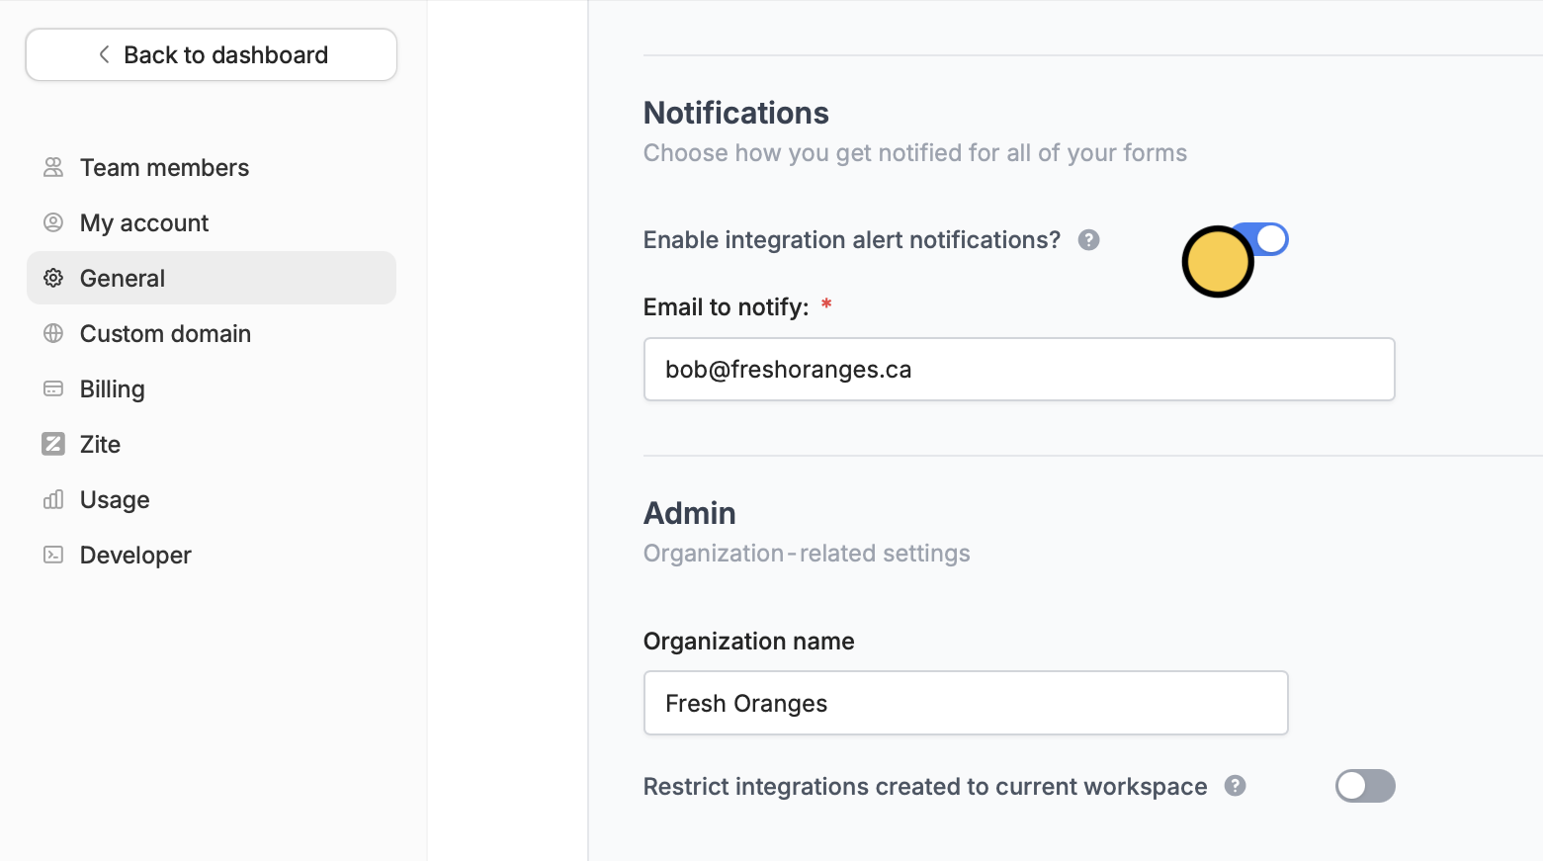Enable Restrict integrations to current workspace
1543x861 pixels.
(x=1364, y=786)
